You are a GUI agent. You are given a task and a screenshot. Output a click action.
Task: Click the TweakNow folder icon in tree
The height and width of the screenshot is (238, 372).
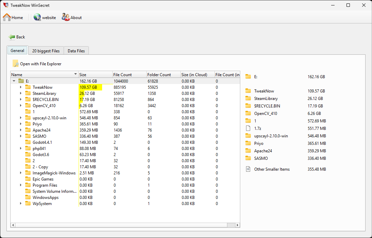click(x=28, y=87)
